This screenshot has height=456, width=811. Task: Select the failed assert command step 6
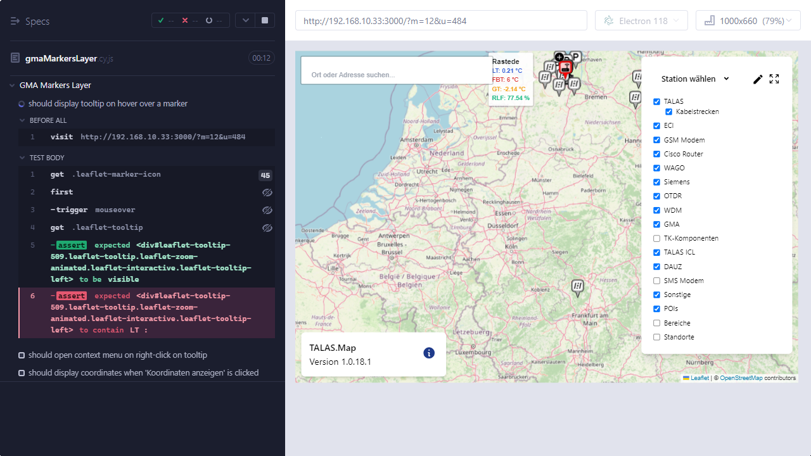(151, 313)
